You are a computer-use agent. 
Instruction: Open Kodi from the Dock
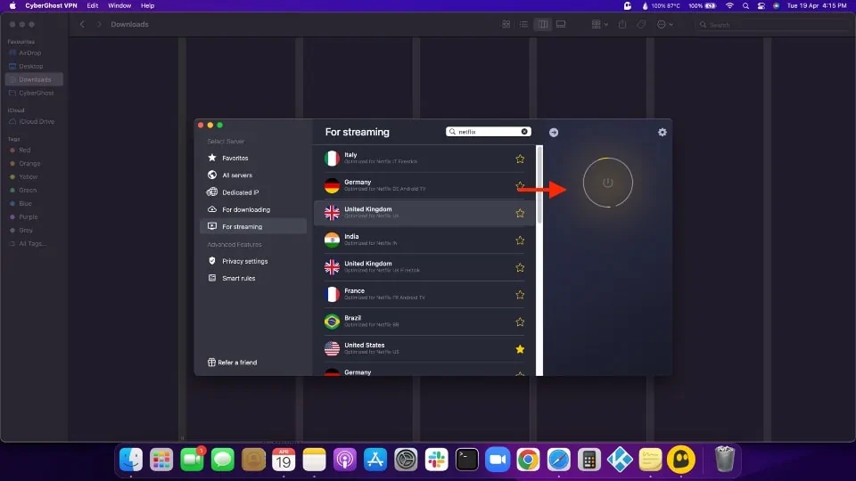coord(620,460)
